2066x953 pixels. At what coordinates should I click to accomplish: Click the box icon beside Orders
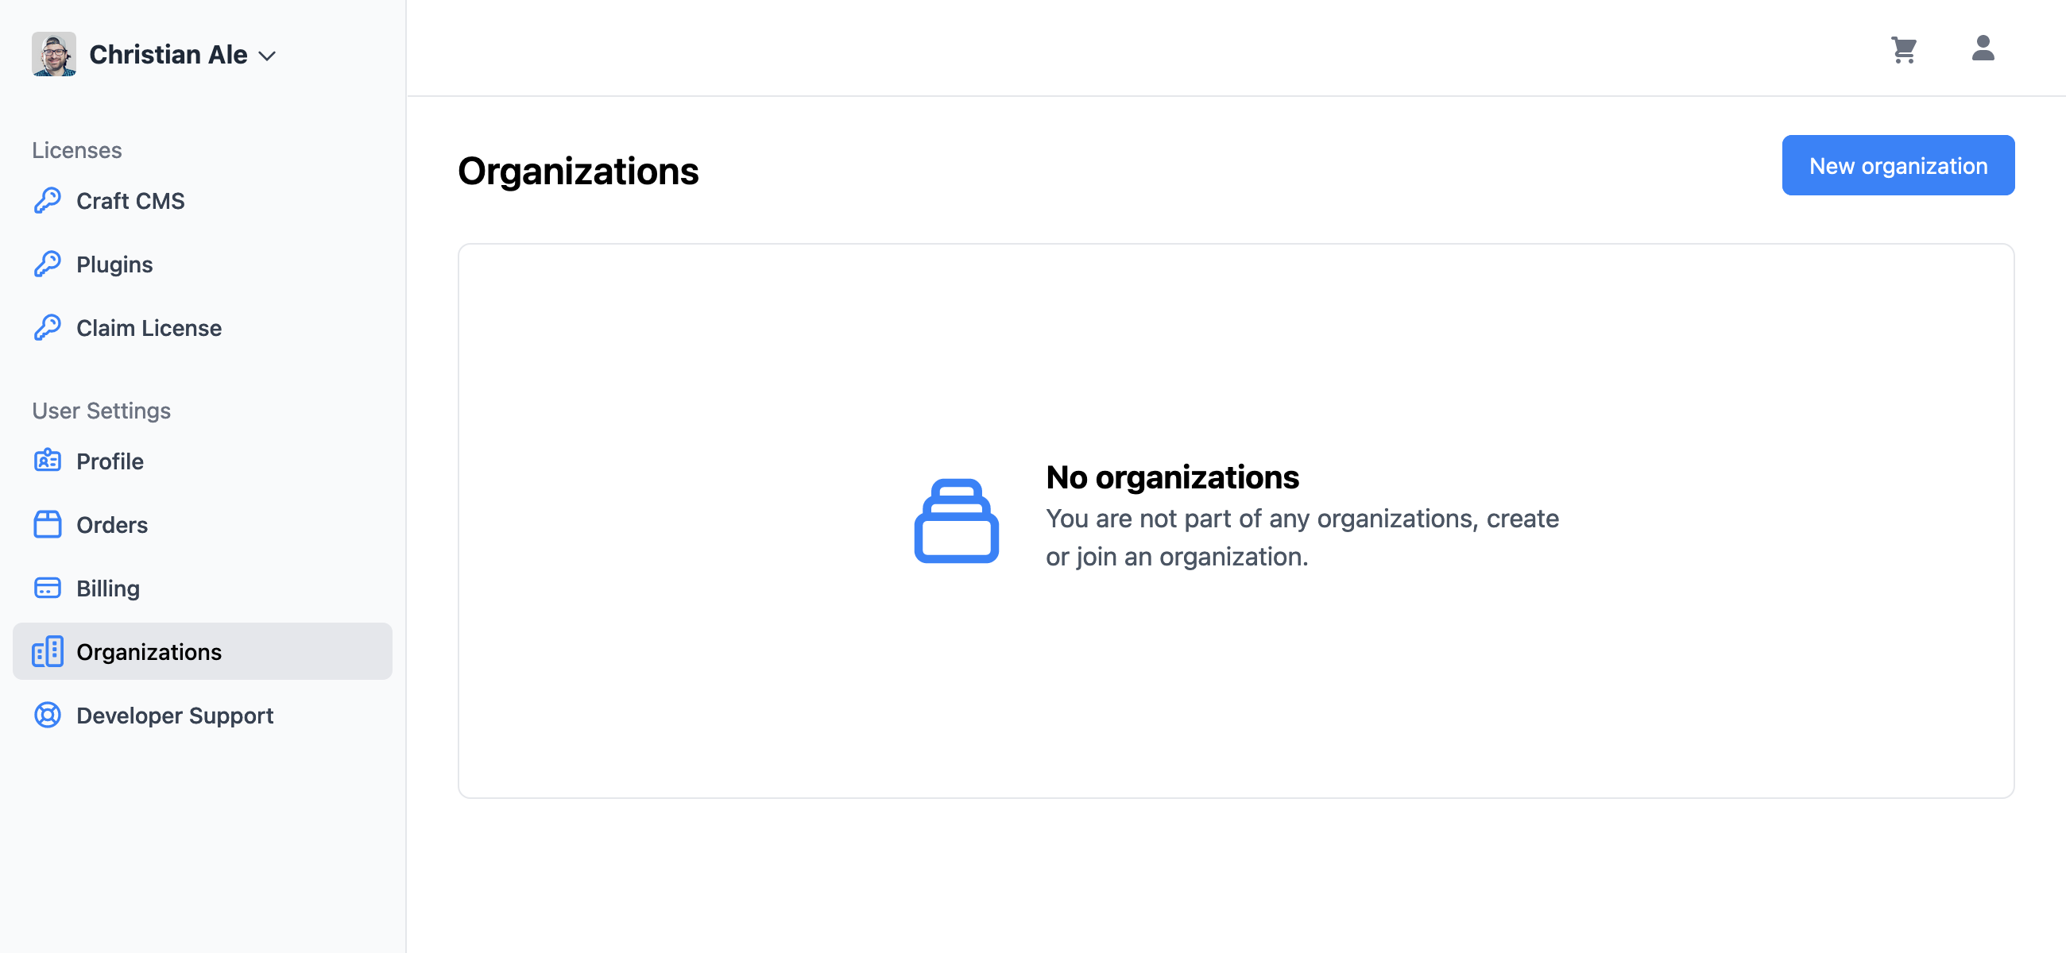(x=48, y=524)
